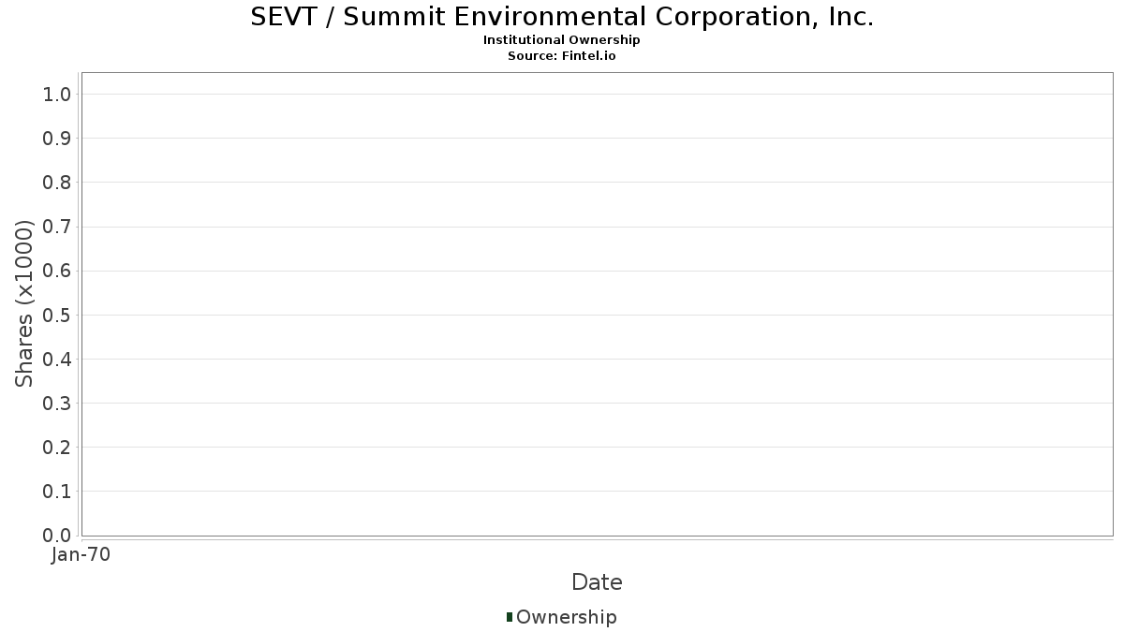This screenshot has width=1124, height=632.
Task: Click the green Ownership legend color swatch
Action: 510,617
